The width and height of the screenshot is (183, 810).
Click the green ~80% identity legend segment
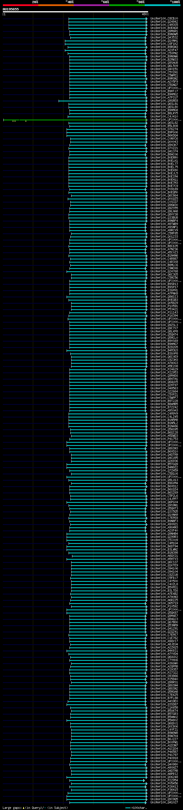point(127,5)
